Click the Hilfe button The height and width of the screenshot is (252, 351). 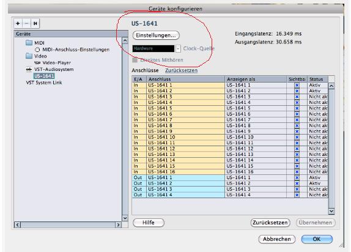tap(149, 223)
